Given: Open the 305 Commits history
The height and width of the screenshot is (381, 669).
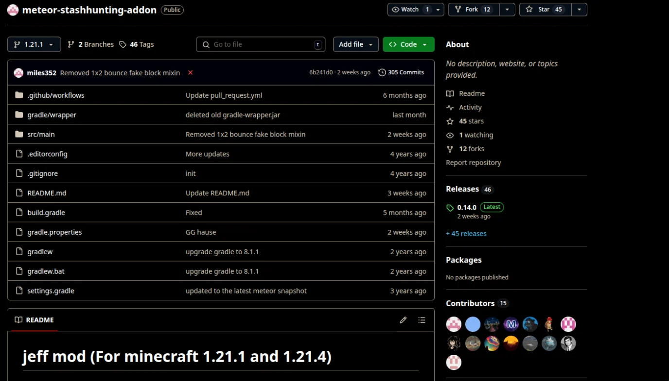Looking at the screenshot, I should (401, 72).
